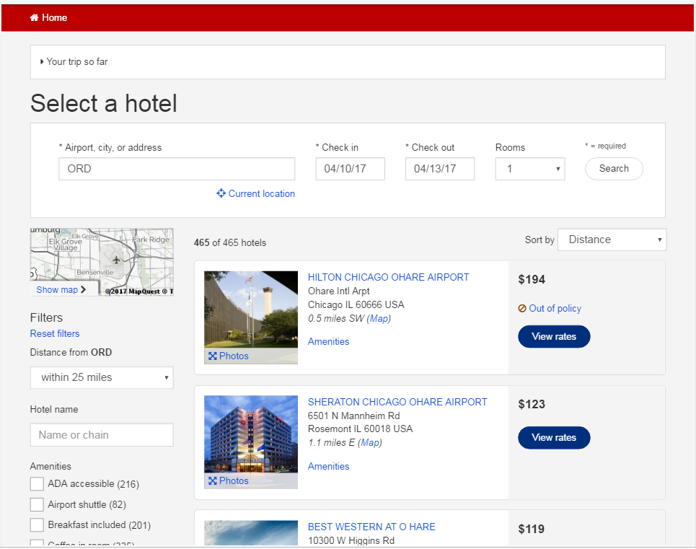This screenshot has height=549, width=696.
Task: Open the Sort by Distance dropdown
Action: pyautogui.click(x=612, y=240)
